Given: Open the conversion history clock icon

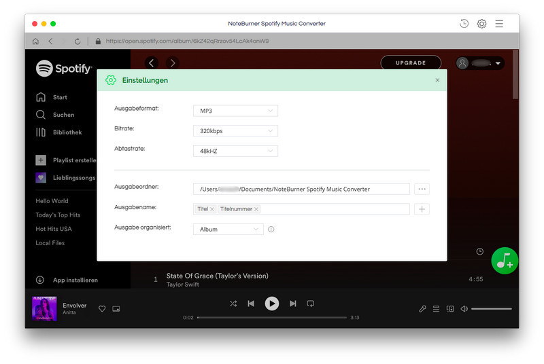Looking at the screenshot, I should click(x=464, y=24).
